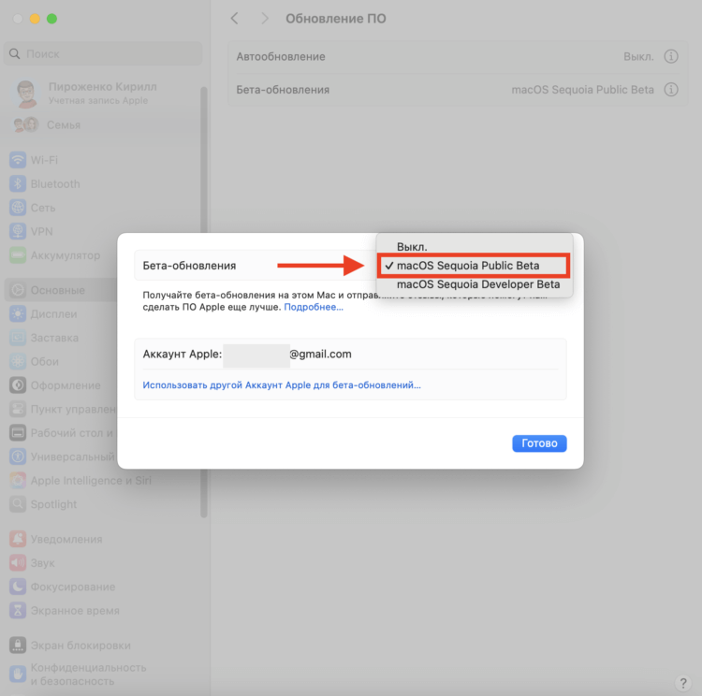Choose Выкл. in the beta menu
This screenshot has height=696, width=702.
(x=475, y=246)
